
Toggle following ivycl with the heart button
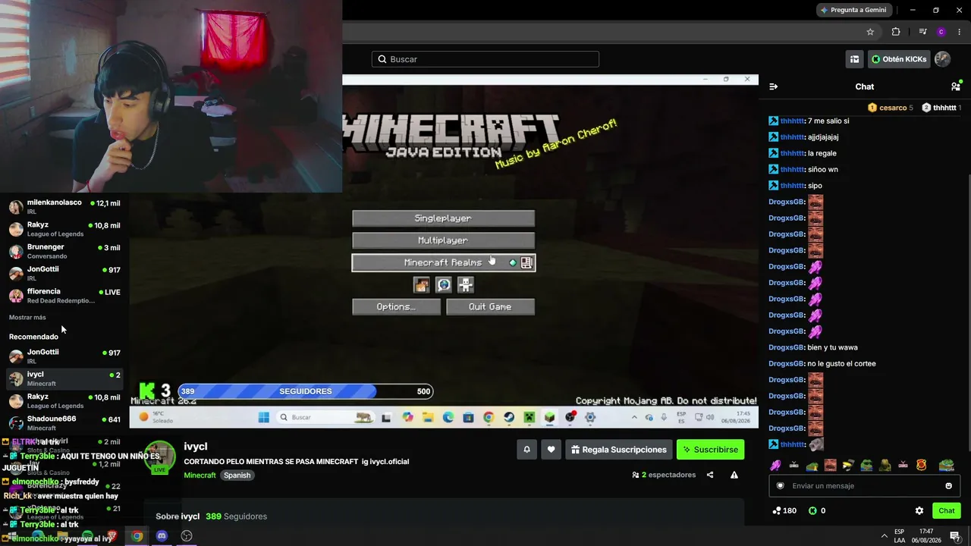click(x=551, y=450)
